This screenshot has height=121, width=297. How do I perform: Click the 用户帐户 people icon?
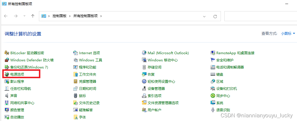point(144,110)
